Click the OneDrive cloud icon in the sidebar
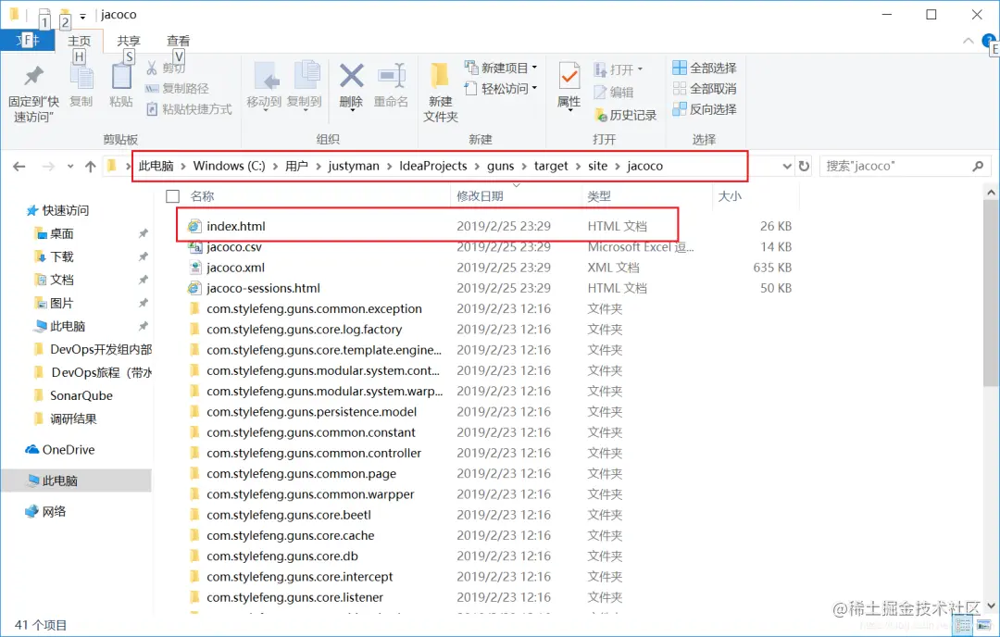The width and height of the screenshot is (1000, 637). [x=31, y=450]
